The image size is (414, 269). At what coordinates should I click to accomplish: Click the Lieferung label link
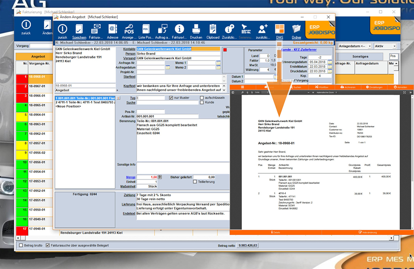point(128,204)
